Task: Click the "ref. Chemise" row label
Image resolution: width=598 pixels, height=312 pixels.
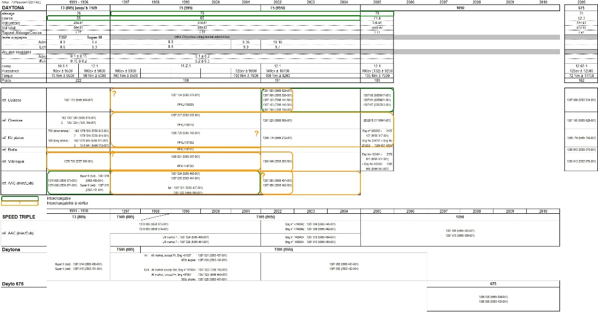Action: [12, 120]
